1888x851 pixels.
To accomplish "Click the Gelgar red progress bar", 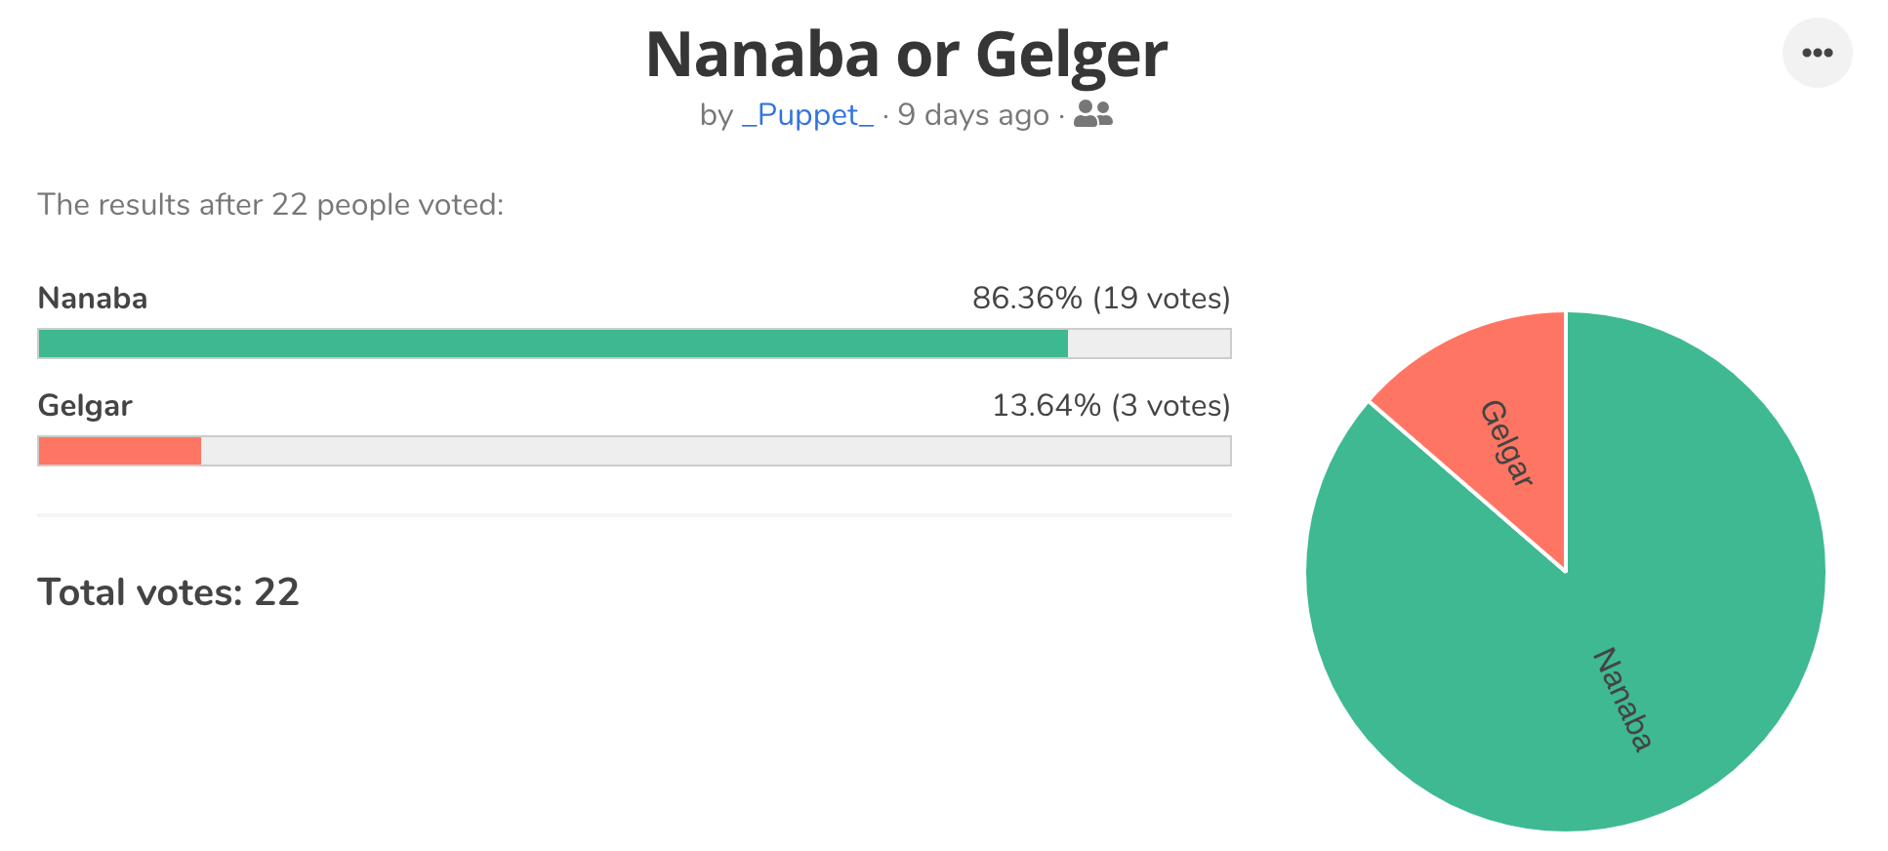I will click(x=120, y=451).
